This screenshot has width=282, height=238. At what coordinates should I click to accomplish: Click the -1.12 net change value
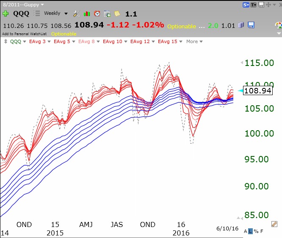pyautogui.click(x=118, y=25)
